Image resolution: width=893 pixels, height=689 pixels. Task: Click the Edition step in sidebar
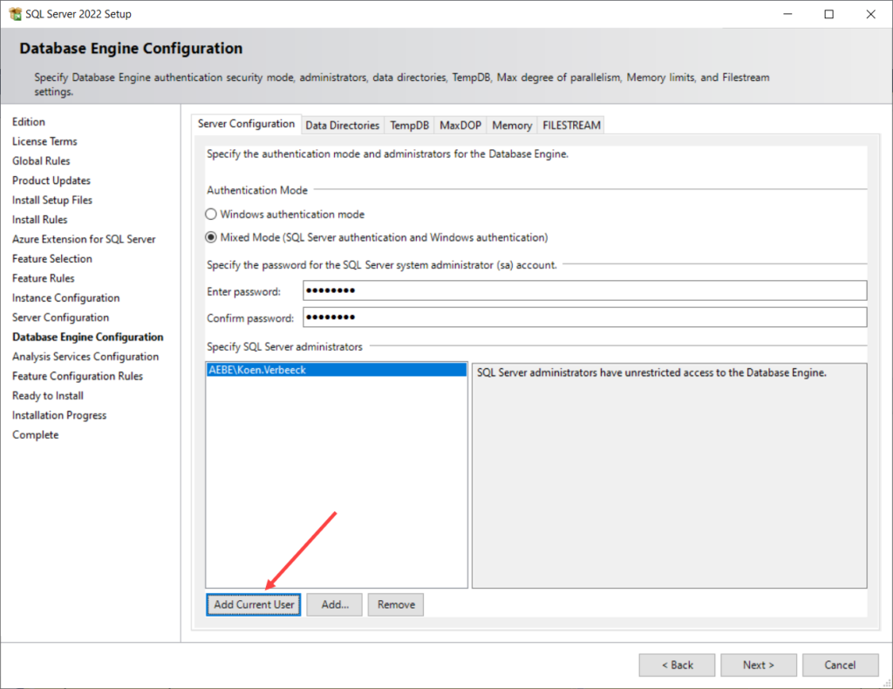tap(29, 122)
